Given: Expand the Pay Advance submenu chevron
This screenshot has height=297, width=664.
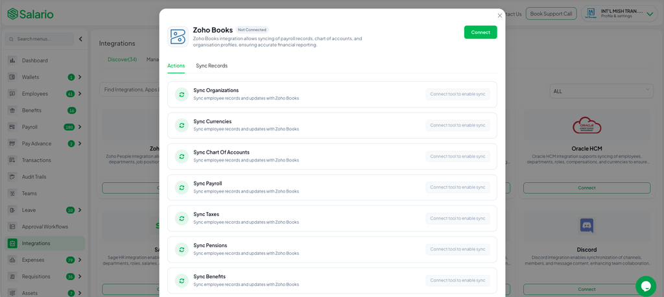Looking at the screenshot, I should (x=80, y=143).
